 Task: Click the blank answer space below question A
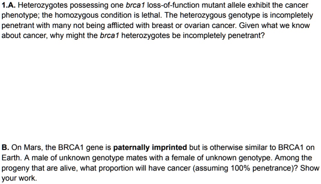161,90
